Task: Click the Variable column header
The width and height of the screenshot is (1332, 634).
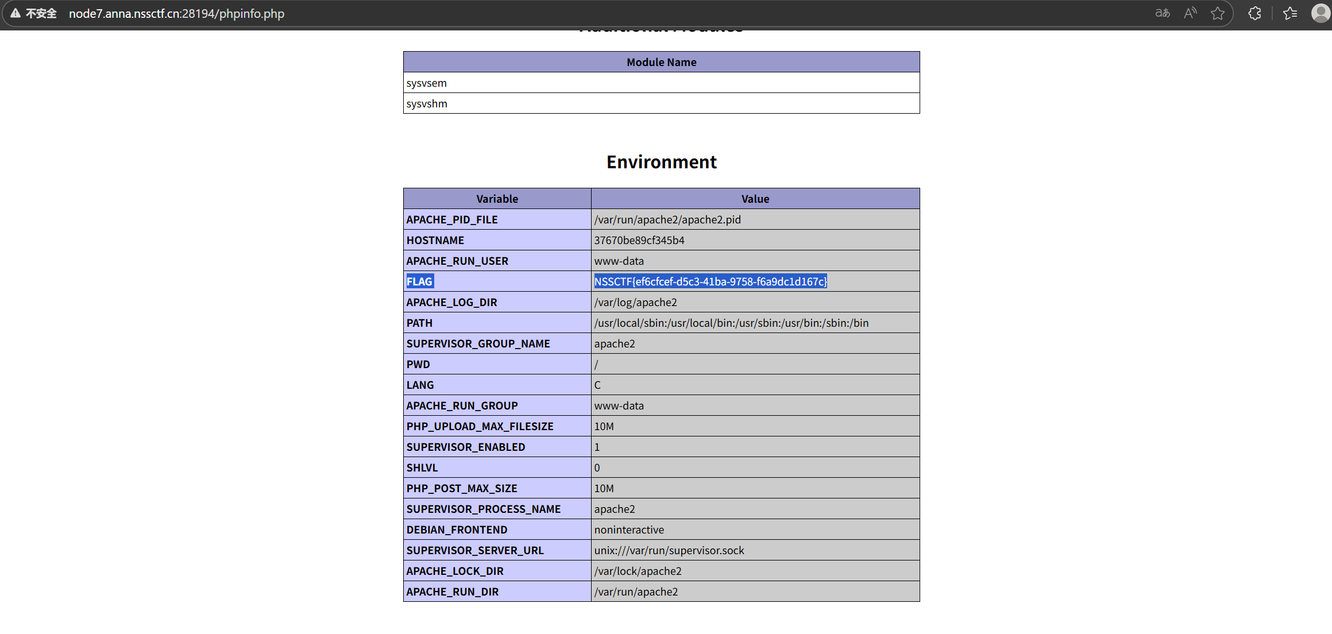Action: [x=497, y=199]
